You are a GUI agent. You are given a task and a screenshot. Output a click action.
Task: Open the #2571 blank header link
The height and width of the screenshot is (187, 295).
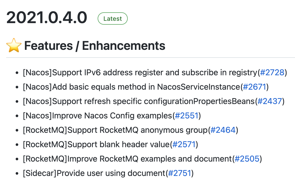[184, 145]
